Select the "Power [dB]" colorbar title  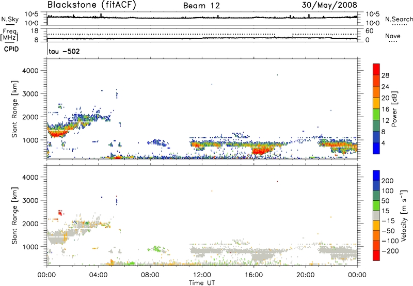point(394,109)
